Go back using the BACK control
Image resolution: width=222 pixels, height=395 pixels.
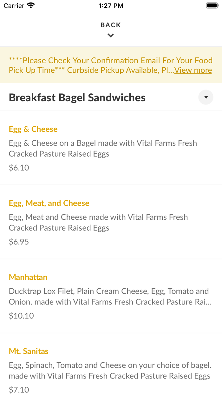(x=110, y=25)
